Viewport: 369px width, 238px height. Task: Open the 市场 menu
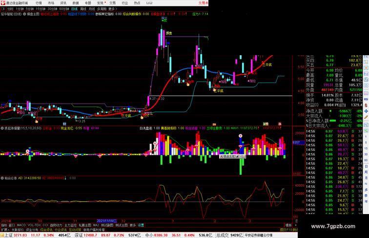point(51,3)
